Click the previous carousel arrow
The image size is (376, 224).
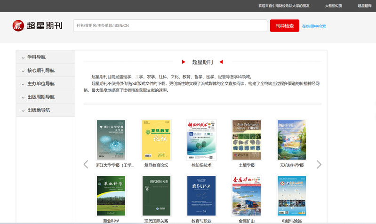tap(86, 164)
